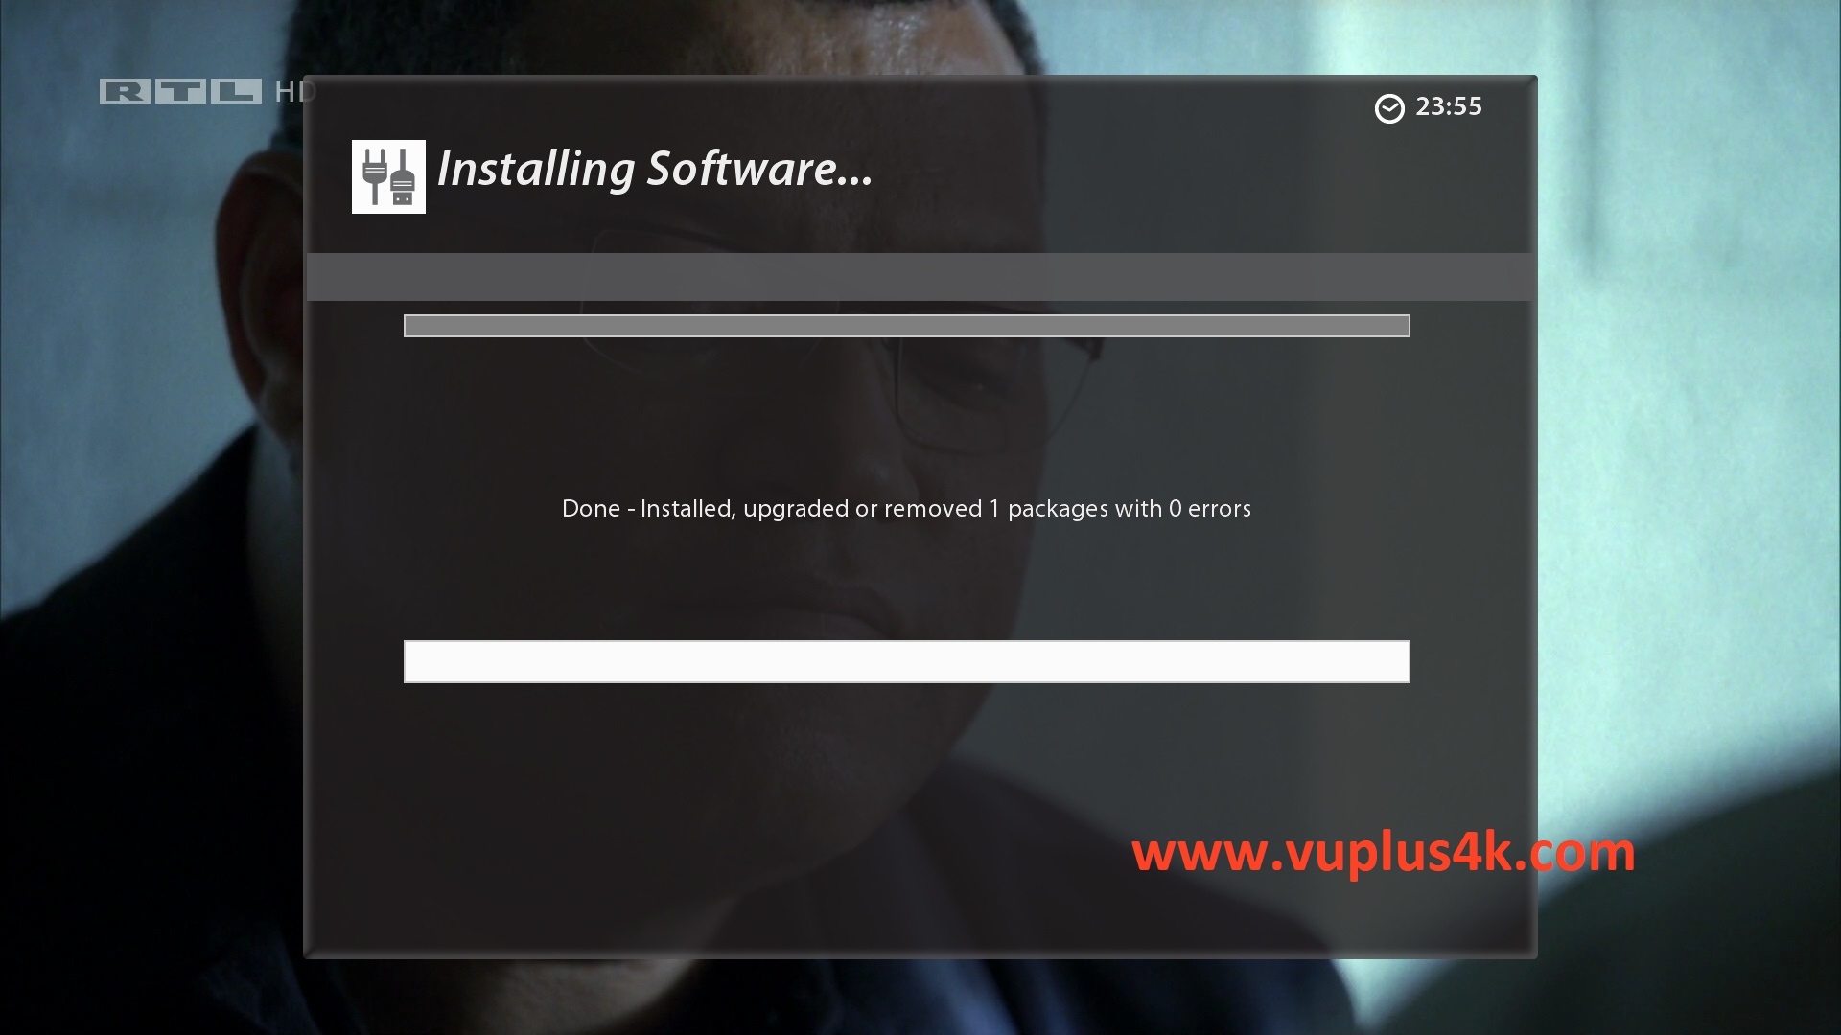Click the 0 errors text
The height and width of the screenshot is (1035, 1841).
click(1209, 509)
